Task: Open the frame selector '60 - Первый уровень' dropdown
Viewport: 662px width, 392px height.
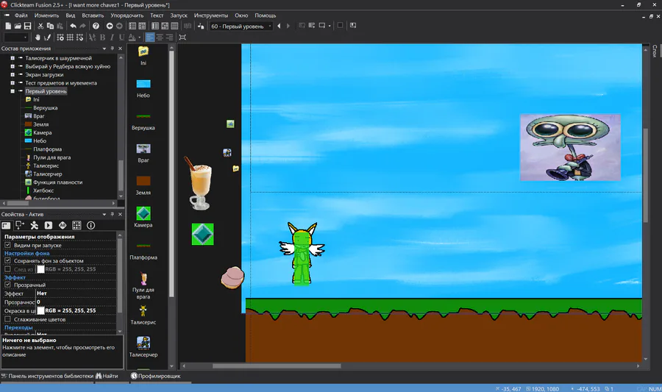Action: click(241, 26)
